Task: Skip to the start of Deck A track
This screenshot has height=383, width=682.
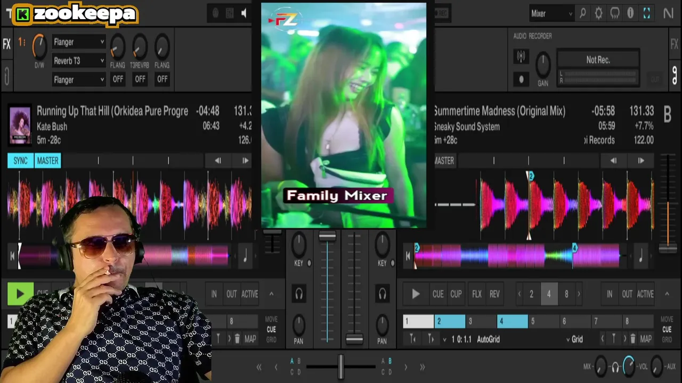Action: (x=12, y=256)
